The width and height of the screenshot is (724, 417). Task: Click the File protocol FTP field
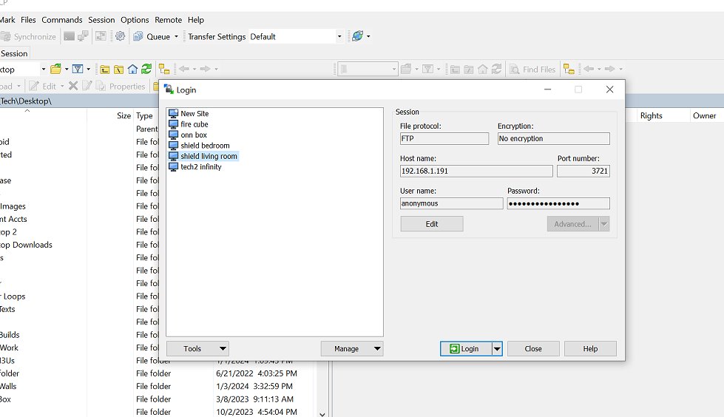[x=444, y=138]
